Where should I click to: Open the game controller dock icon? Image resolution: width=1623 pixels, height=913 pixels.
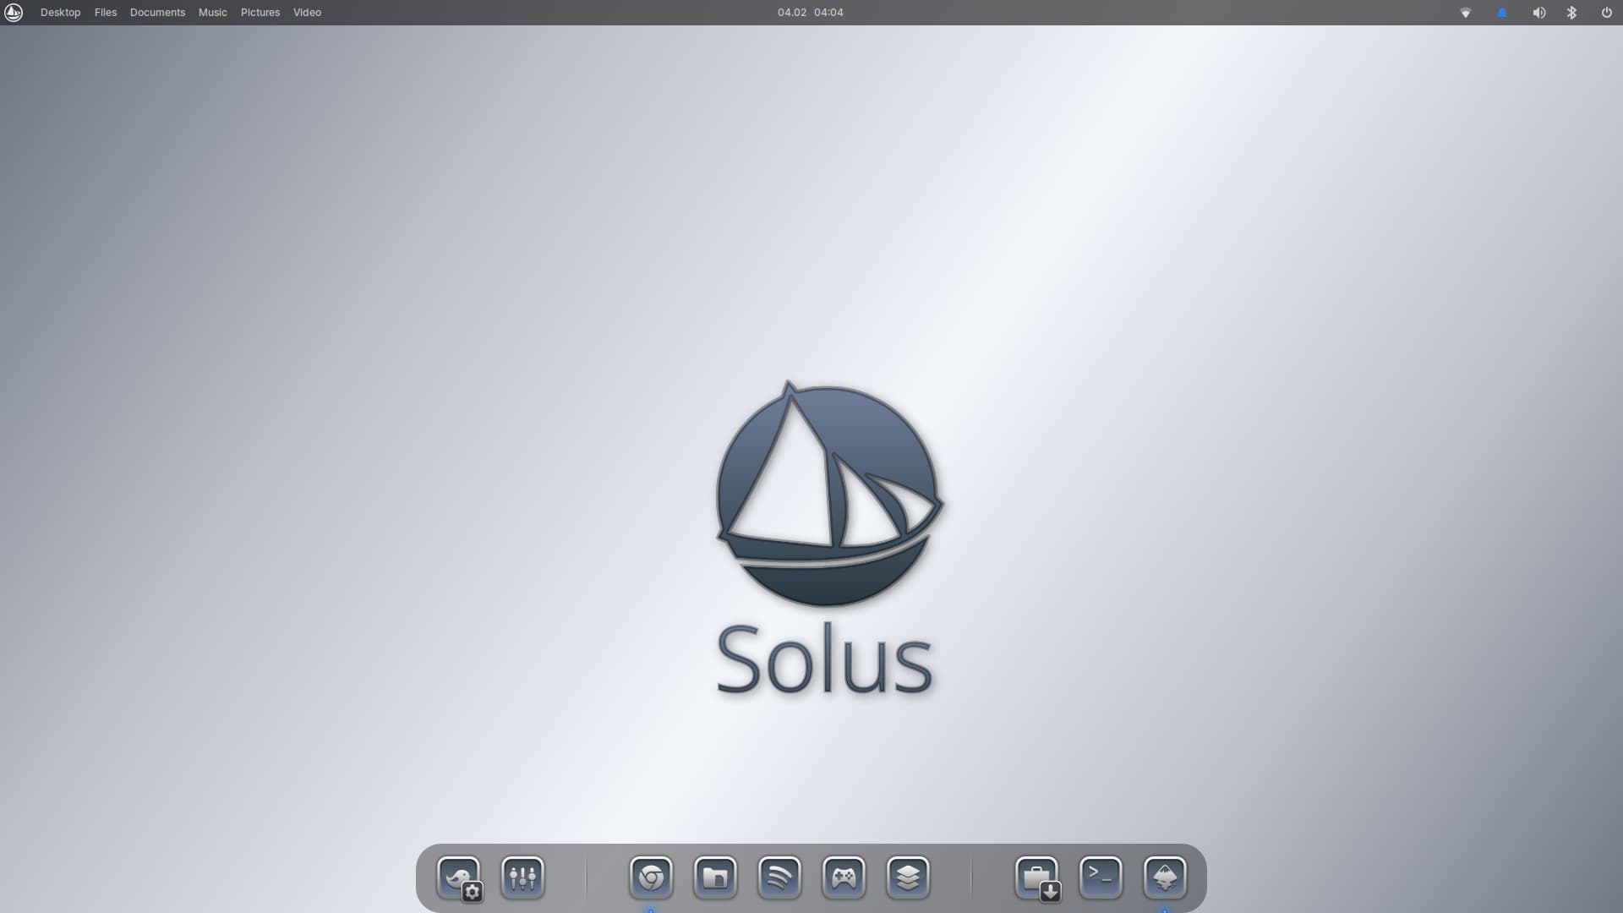tap(844, 877)
